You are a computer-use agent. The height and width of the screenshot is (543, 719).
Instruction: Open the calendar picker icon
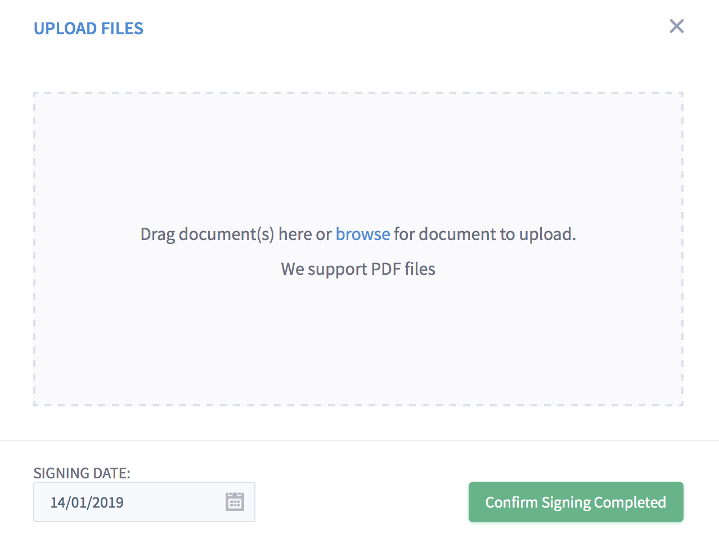tap(235, 501)
